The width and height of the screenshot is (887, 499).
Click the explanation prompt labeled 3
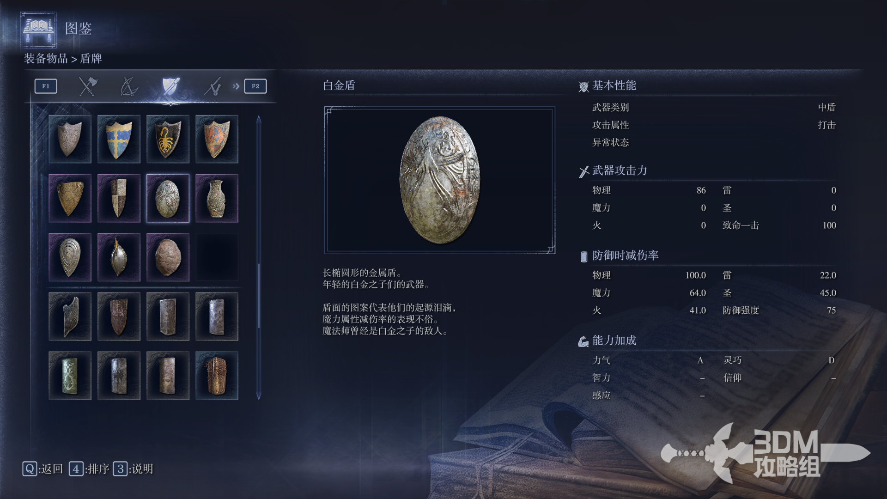coord(133,469)
